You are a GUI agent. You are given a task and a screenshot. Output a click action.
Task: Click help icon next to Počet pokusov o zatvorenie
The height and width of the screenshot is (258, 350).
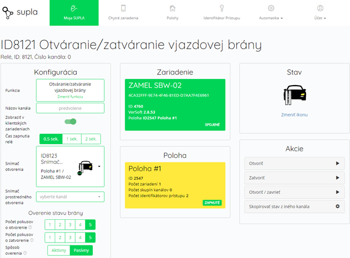(x=31, y=240)
